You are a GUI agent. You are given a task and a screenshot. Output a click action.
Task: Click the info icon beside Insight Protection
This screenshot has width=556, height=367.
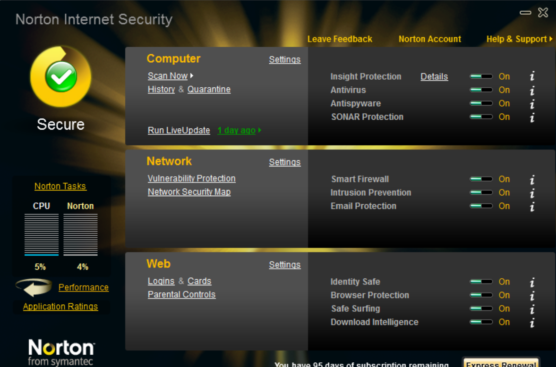tap(532, 76)
